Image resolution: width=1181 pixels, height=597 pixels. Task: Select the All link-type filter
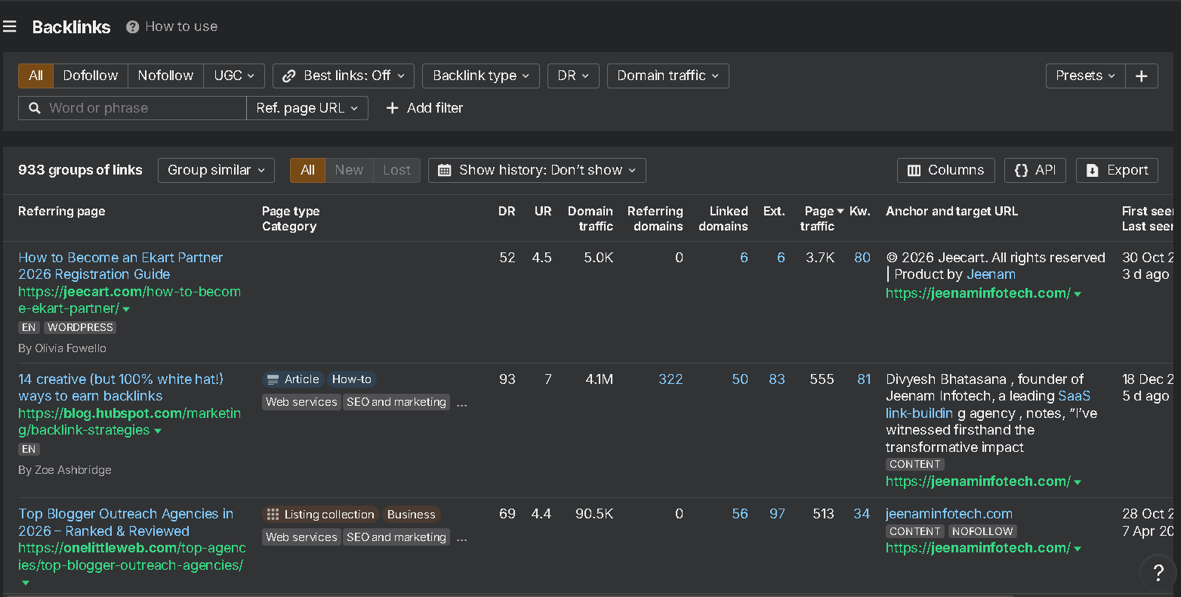tap(35, 76)
